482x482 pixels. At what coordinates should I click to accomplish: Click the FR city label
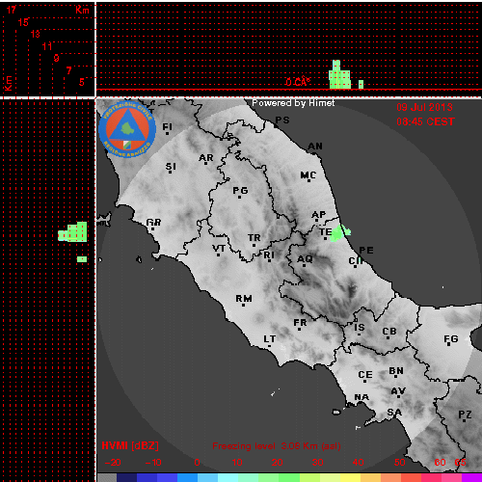tap(300, 323)
